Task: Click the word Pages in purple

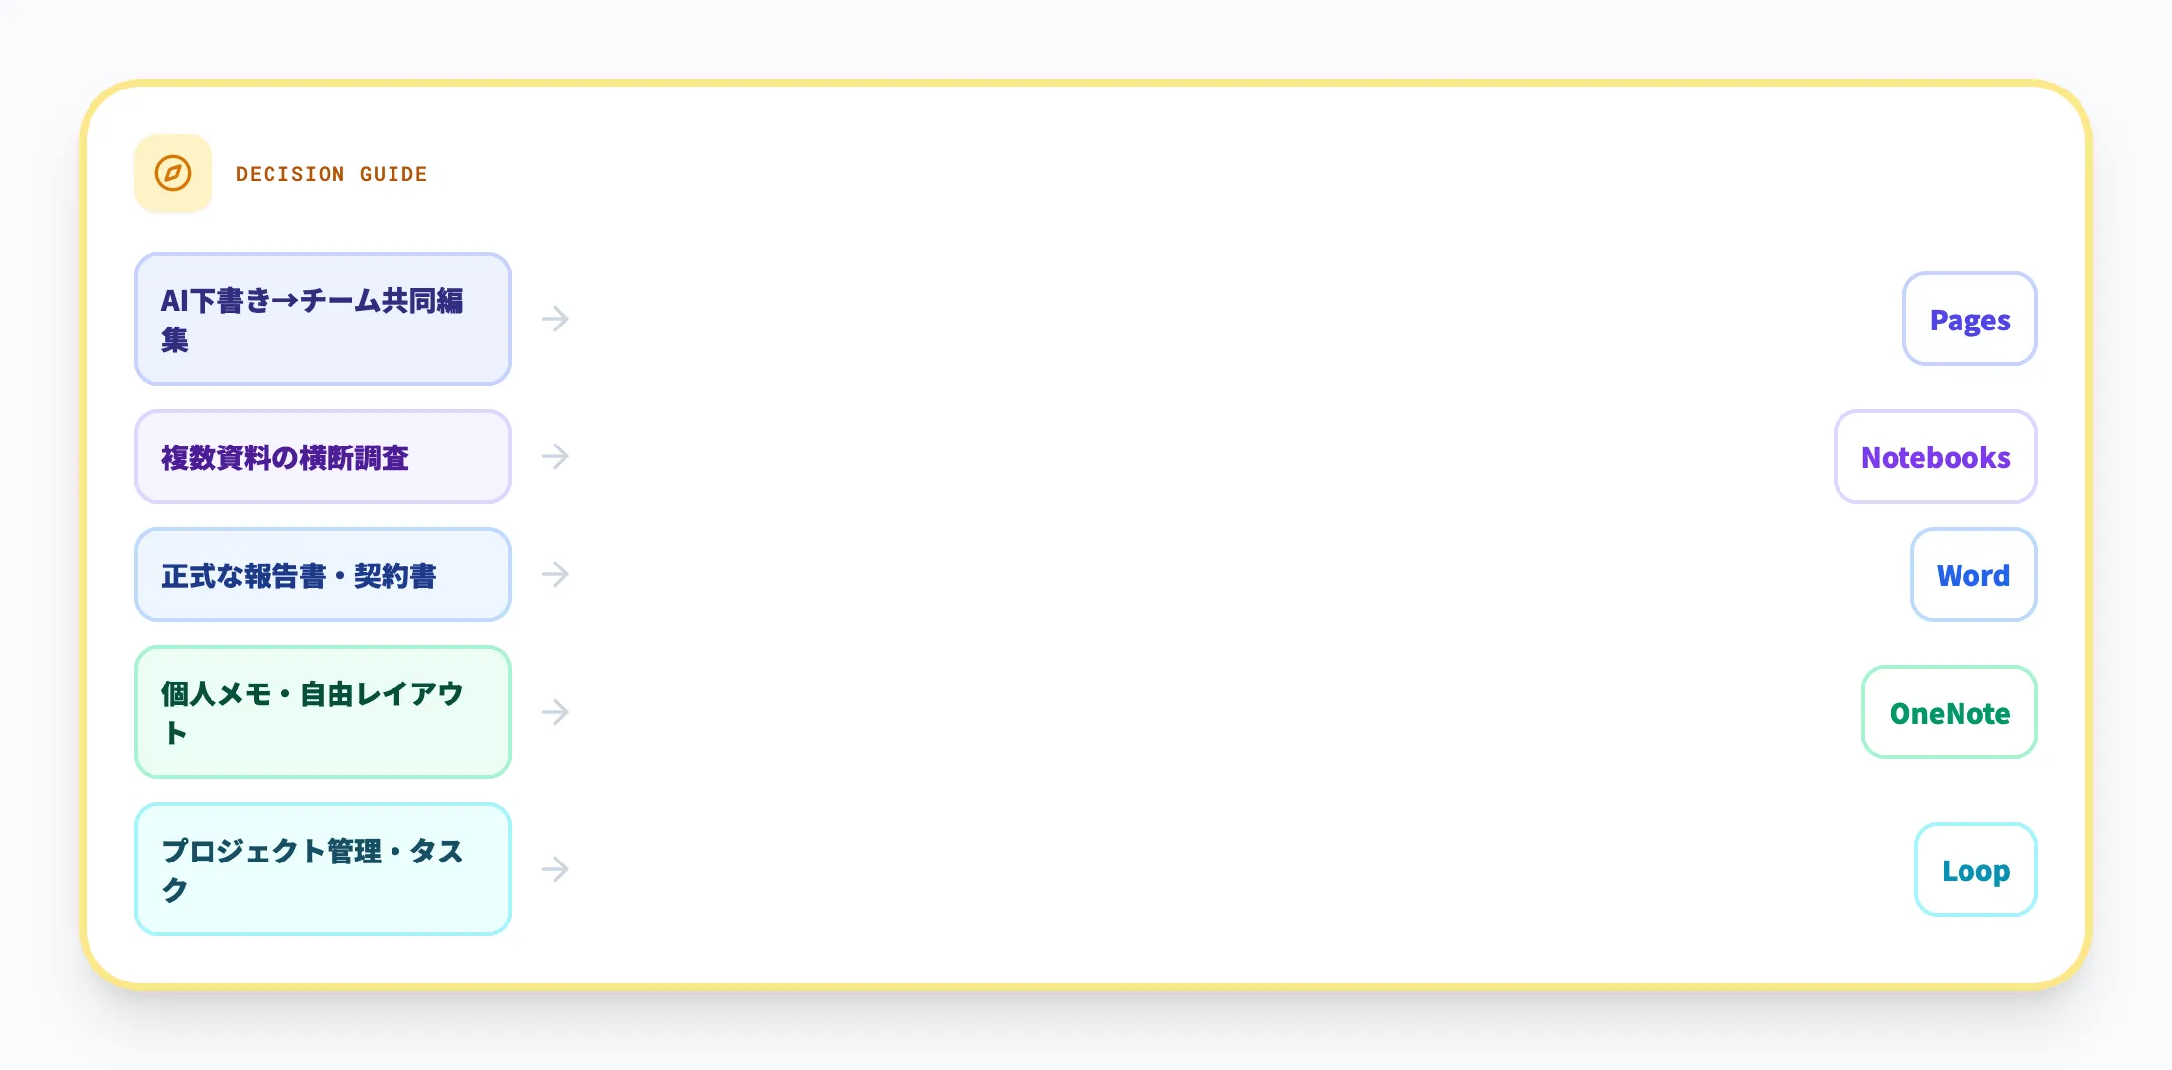Action: pos(1969,321)
